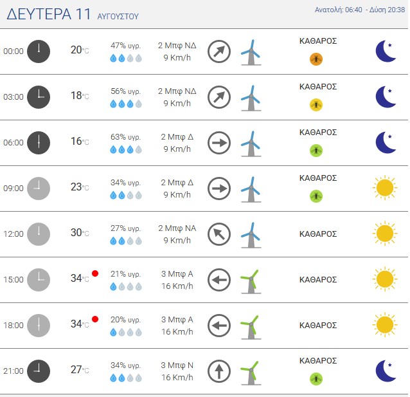Click the 30°C temperature at 12:00
This screenshot has height=397, width=410.
pos(80,232)
